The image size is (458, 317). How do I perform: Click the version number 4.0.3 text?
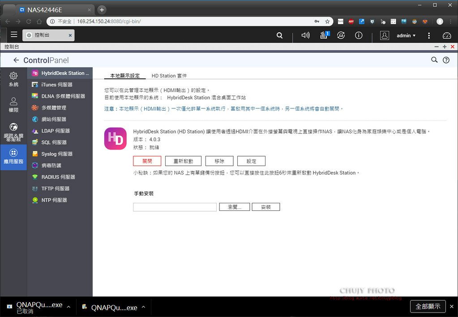coord(155,139)
